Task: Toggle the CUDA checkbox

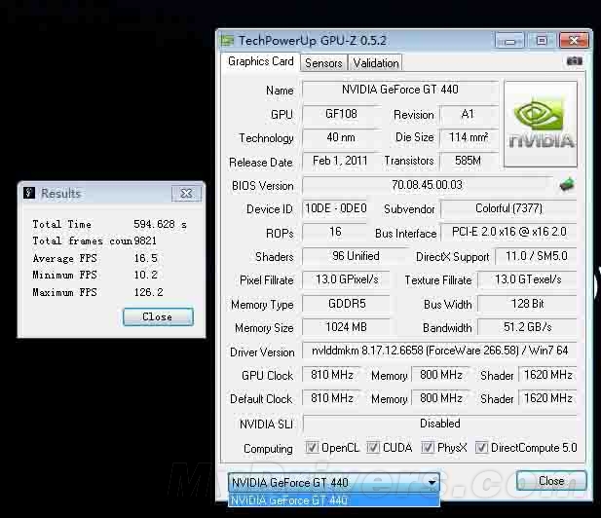Action: (373, 447)
